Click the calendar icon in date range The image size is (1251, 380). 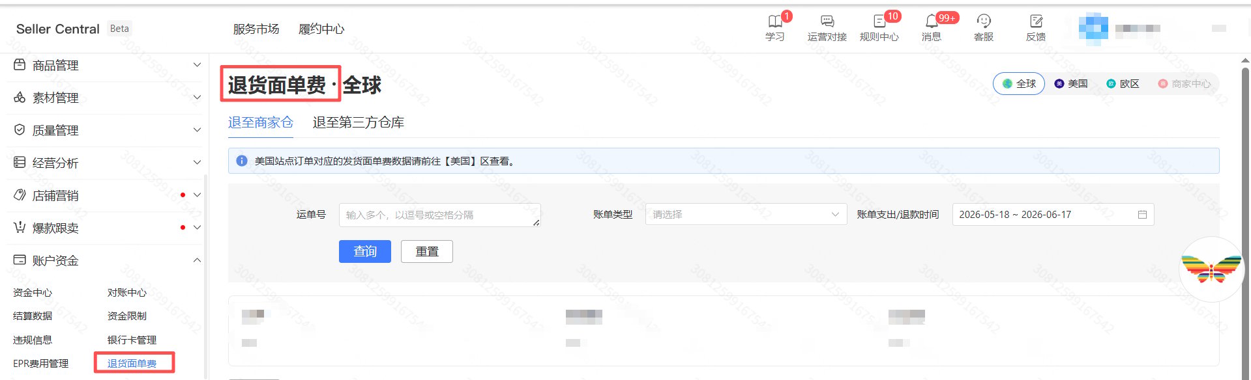tap(1142, 215)
